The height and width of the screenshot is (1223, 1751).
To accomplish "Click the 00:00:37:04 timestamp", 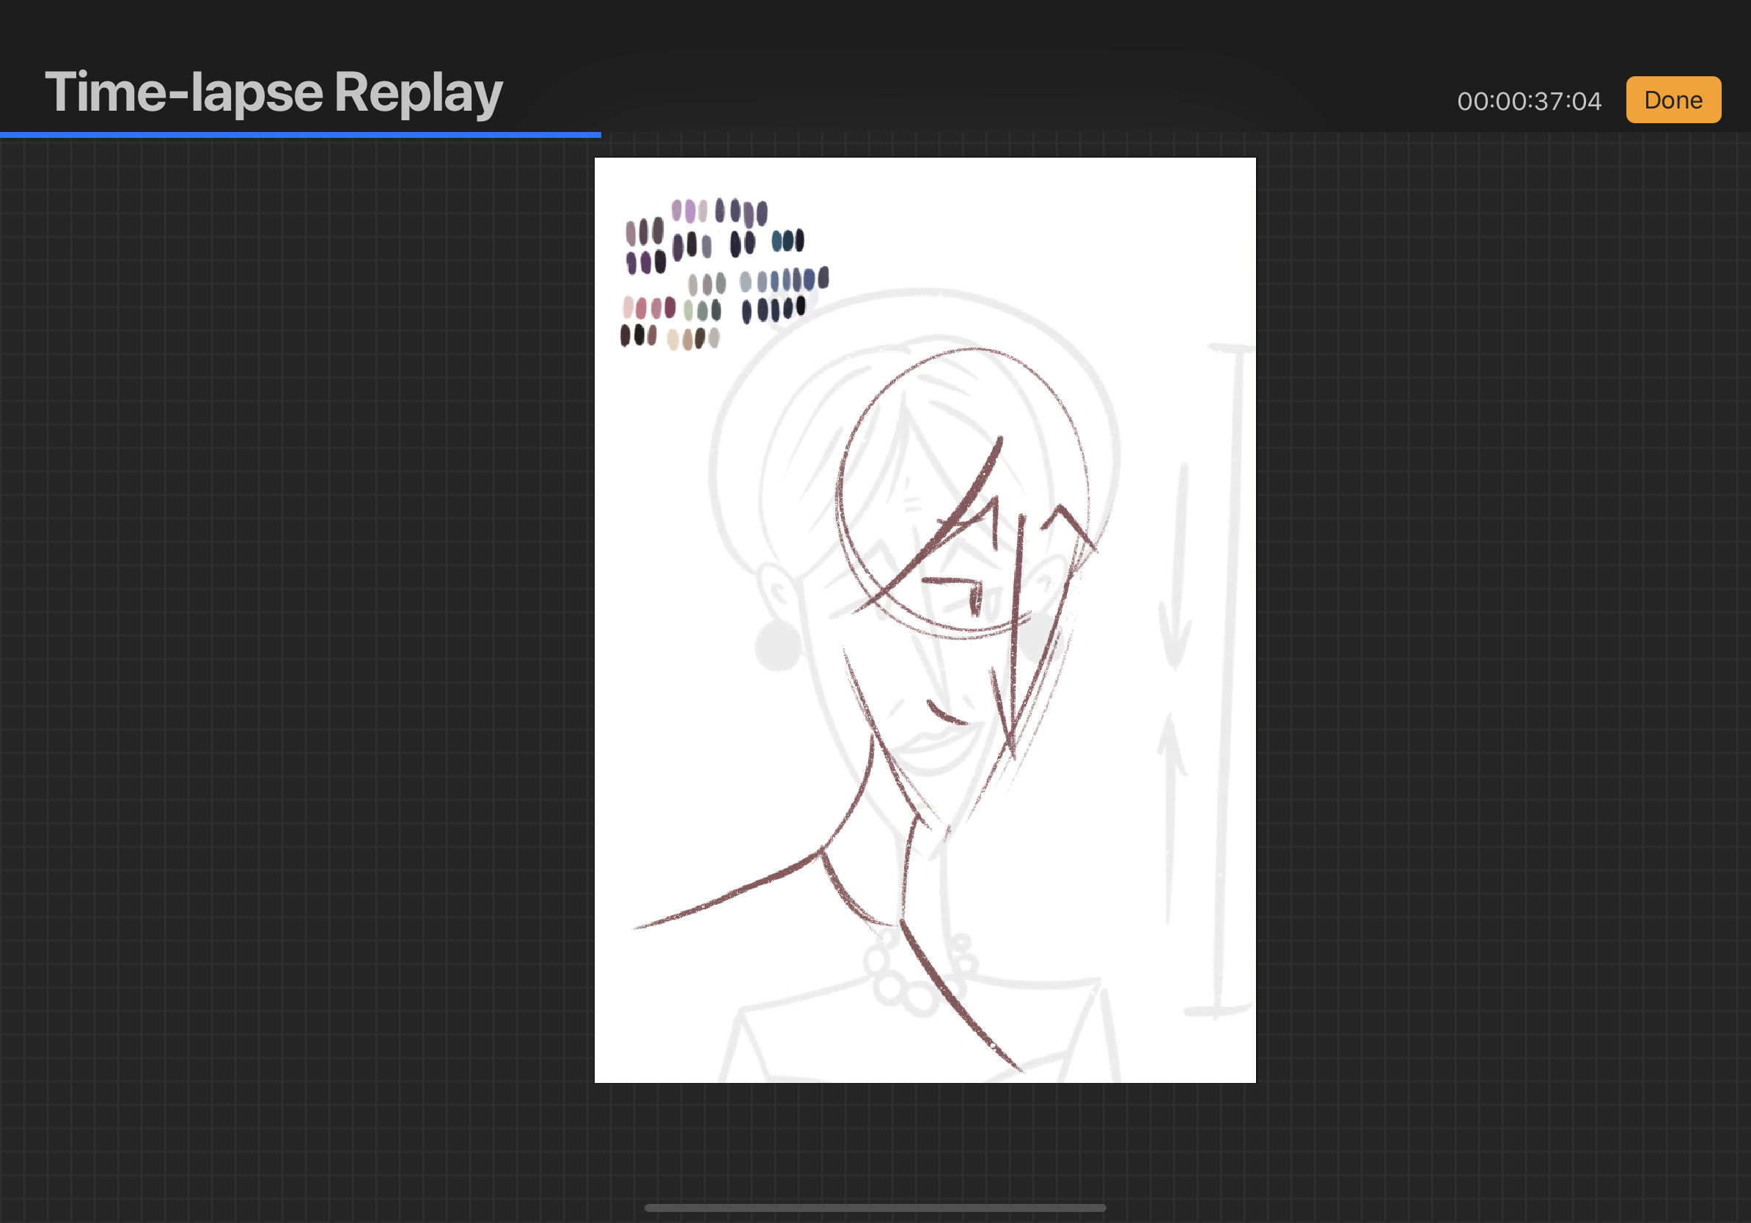I will [1528, 100].
